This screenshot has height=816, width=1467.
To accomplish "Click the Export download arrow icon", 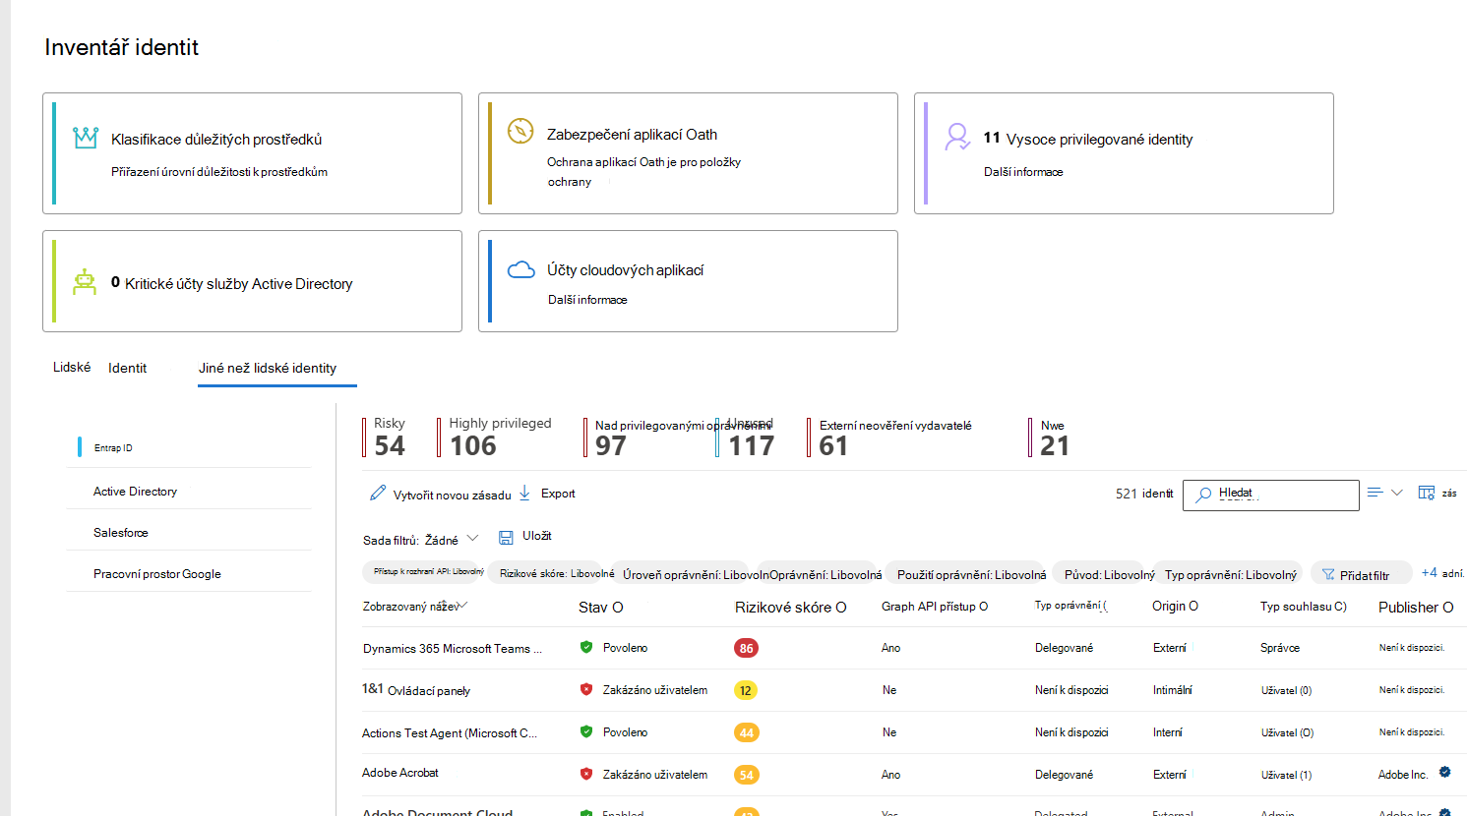I will click(x=524, y=493).
